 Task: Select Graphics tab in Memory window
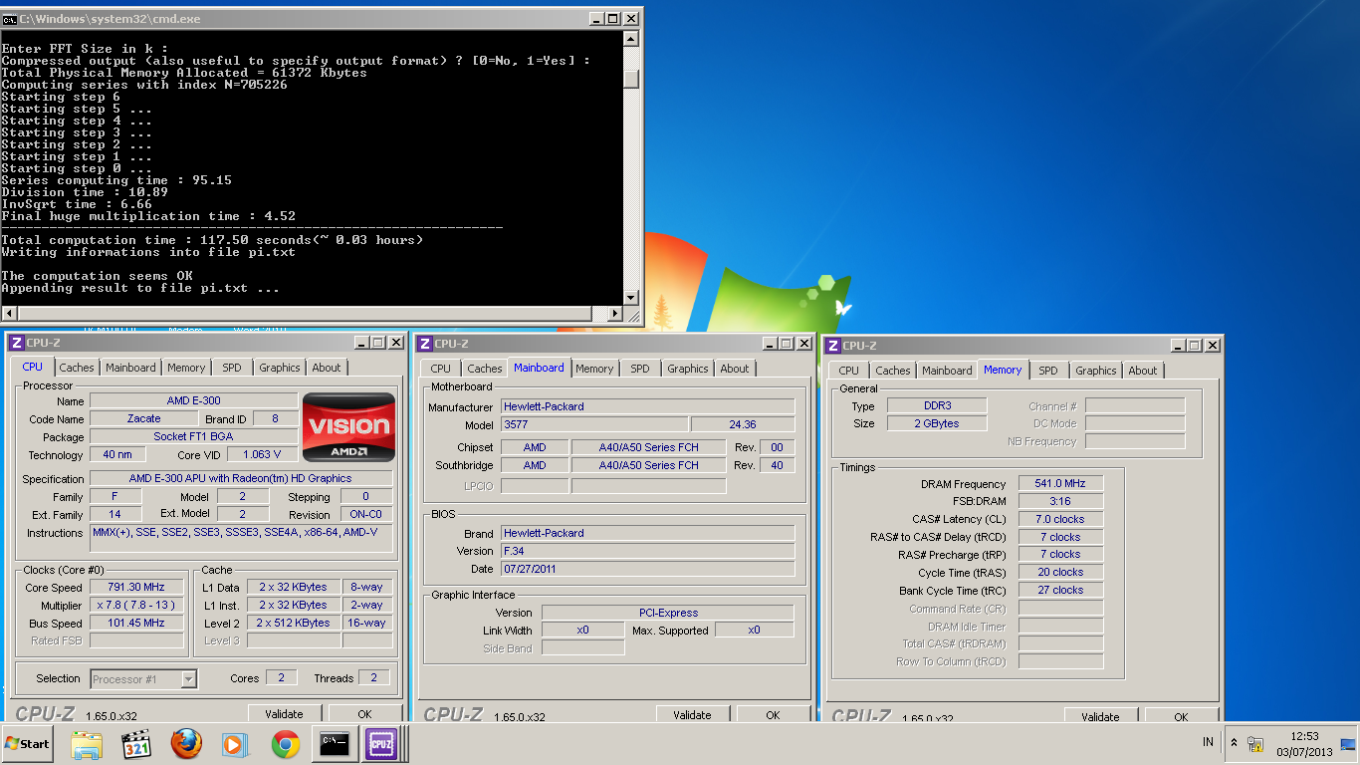point(1096,371)
